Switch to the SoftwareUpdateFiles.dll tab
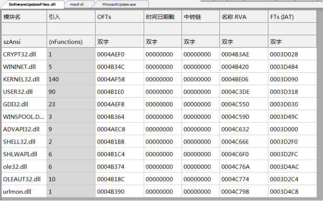The width and height of the screenshot is (323, 201). click(32, 4)
